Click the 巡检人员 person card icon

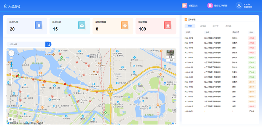39,25
